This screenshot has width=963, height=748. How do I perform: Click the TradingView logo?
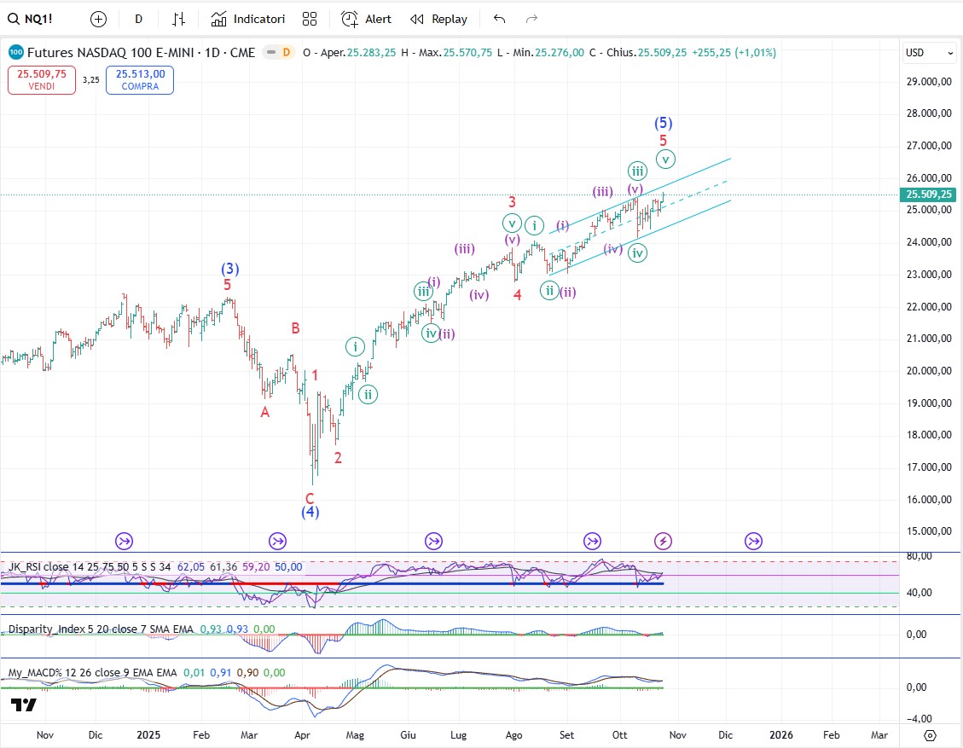click(23, 705)
